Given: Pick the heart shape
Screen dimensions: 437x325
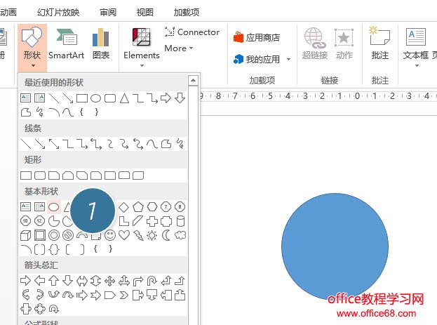Looking at the screenshot, I should (x=124, y=235).
